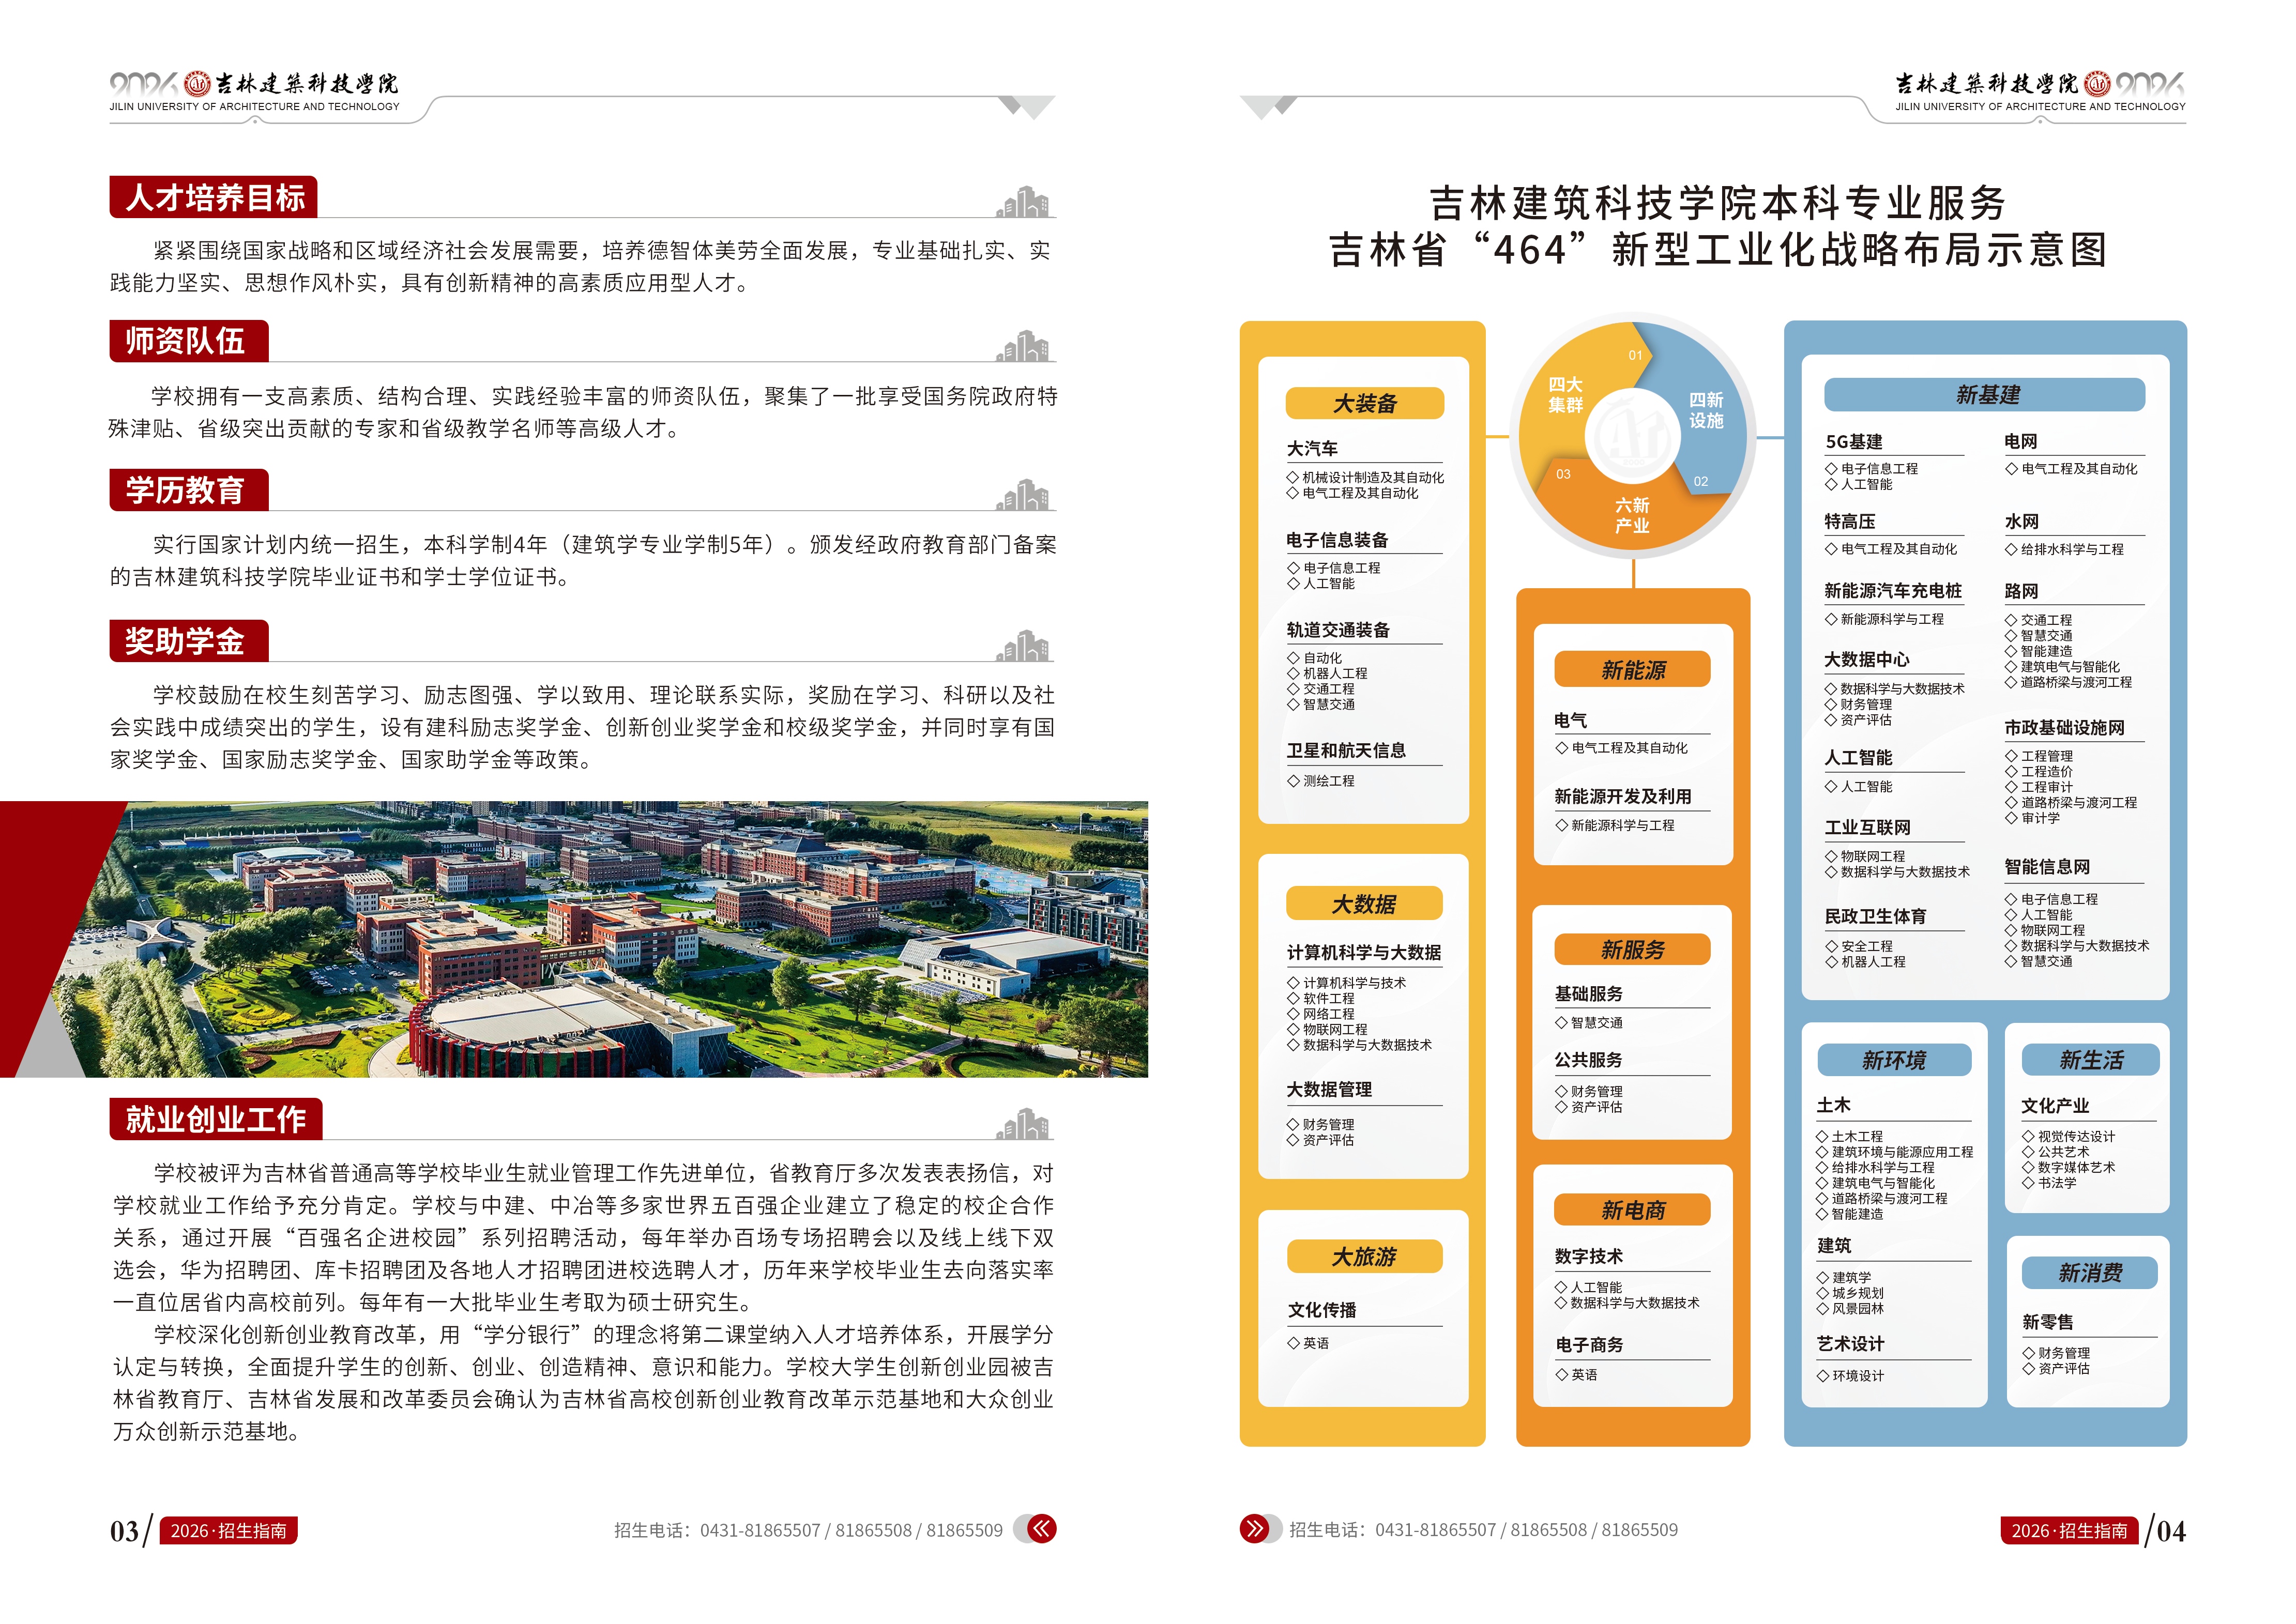Click the university emblem in the left page header
This screenshot has width=2296, height=1624.
point(198,83)
